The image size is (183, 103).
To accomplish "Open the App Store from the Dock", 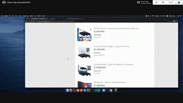I will 85,90.
